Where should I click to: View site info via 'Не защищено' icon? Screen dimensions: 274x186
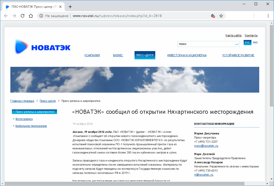coord(41,16)
